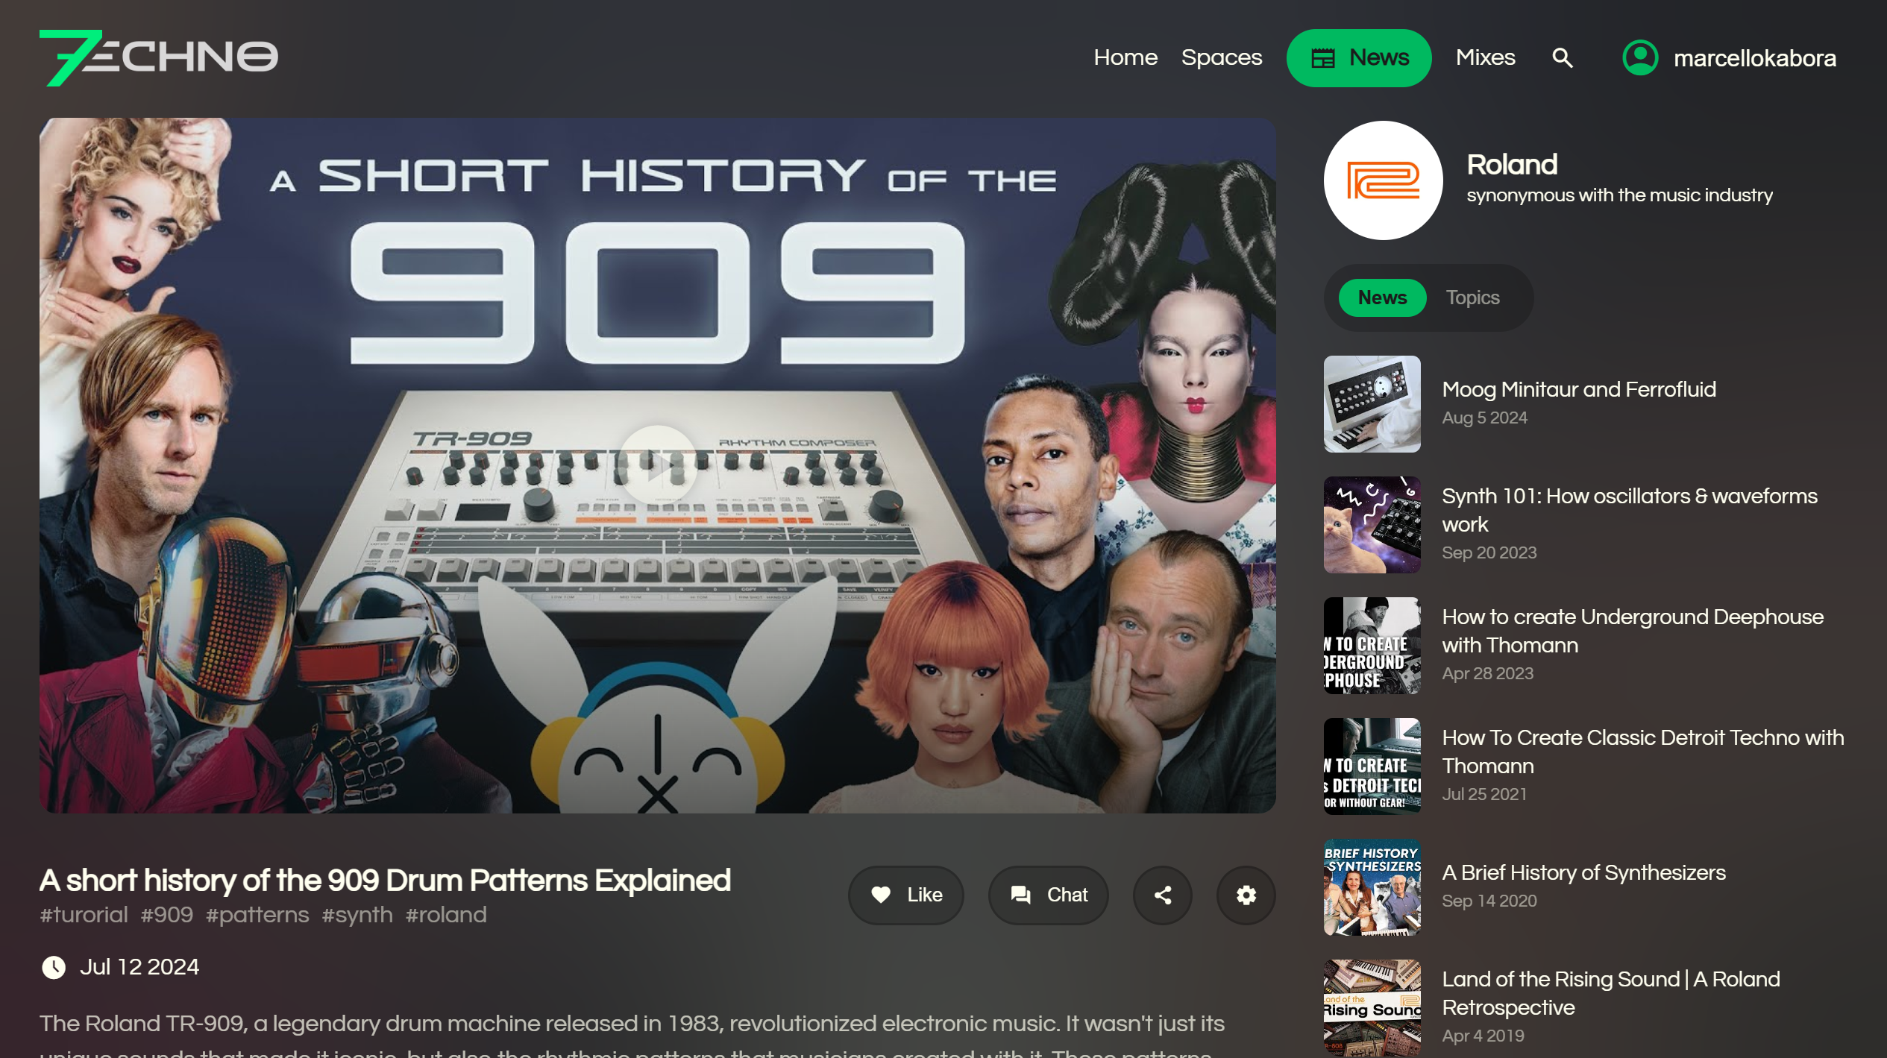Click the Jul 12 2024 date
The width and height of the screenshot is (1887, 1058).
[x=139, y=967]
